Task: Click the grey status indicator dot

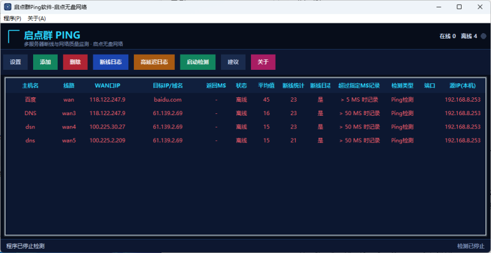Action: click(483, 36)
